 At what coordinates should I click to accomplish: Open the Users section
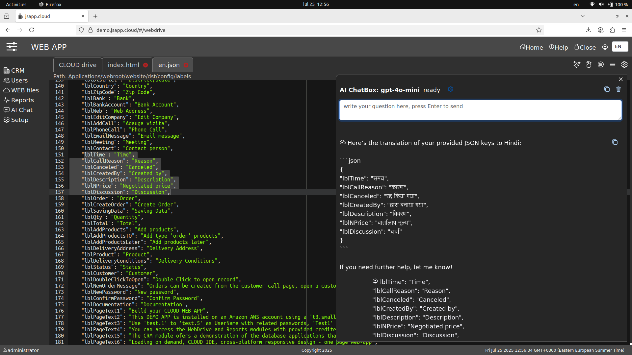point(15,80)
